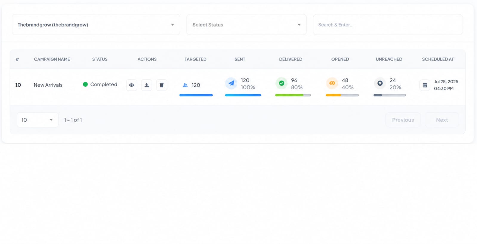Click the green Completed status dot
This screenshot has width=477, height=244.
(85, 84)
